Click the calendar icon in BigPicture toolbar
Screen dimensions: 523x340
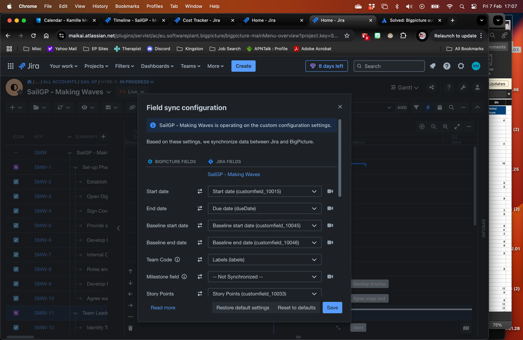[440, 107]
